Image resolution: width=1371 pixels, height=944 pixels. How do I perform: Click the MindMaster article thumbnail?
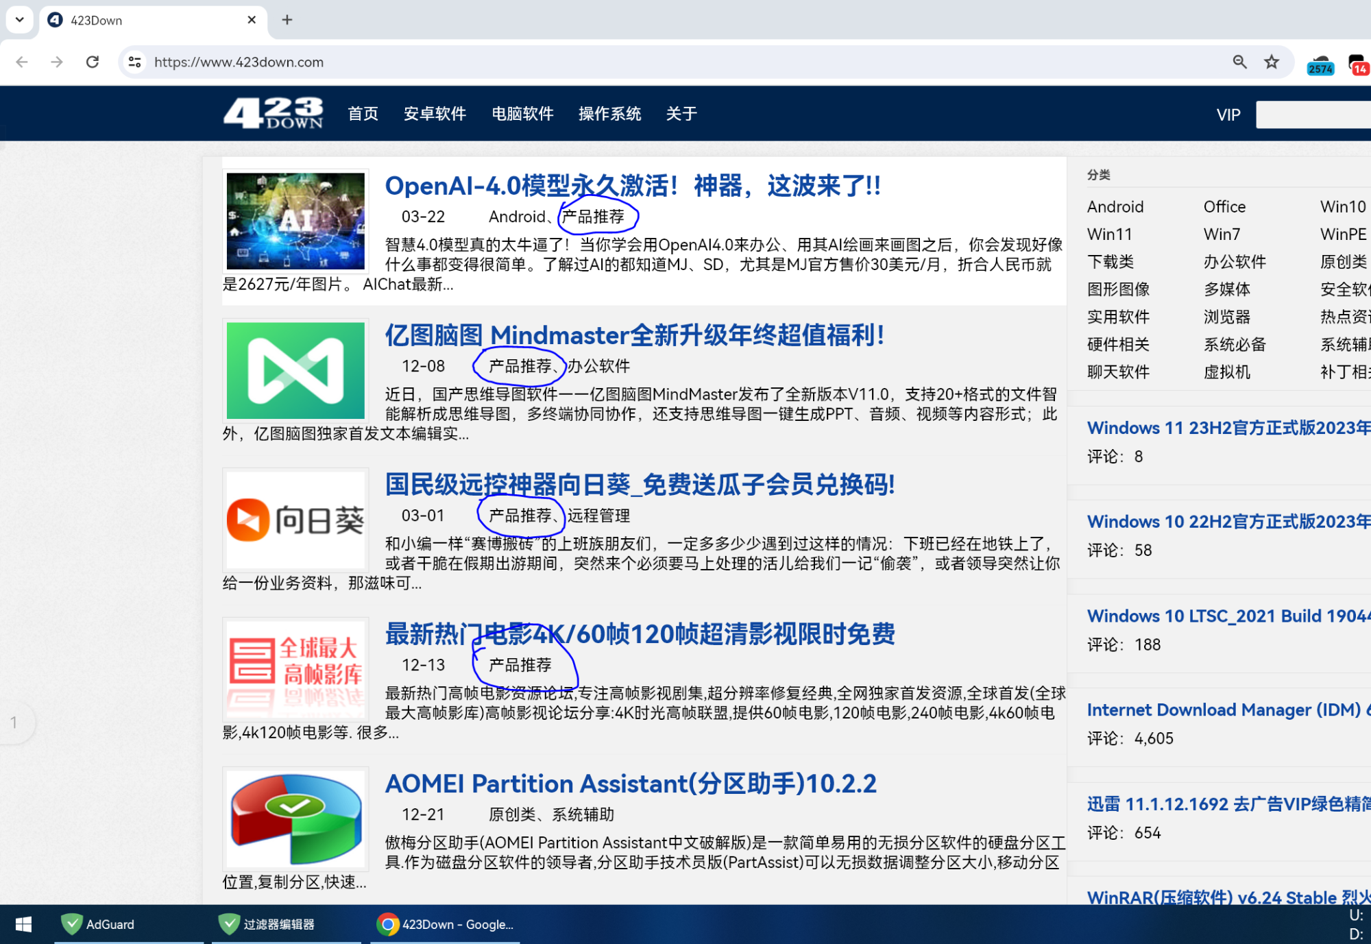tap(295, 370)
